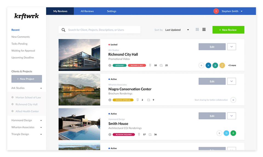Add collaborator to Smith House review
The image size is (263, 157).
click(x=219, y=133)
